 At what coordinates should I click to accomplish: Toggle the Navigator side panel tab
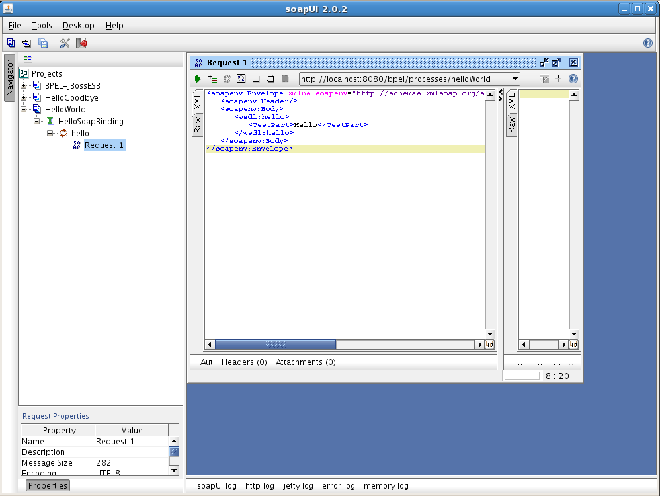pos(9,77)
